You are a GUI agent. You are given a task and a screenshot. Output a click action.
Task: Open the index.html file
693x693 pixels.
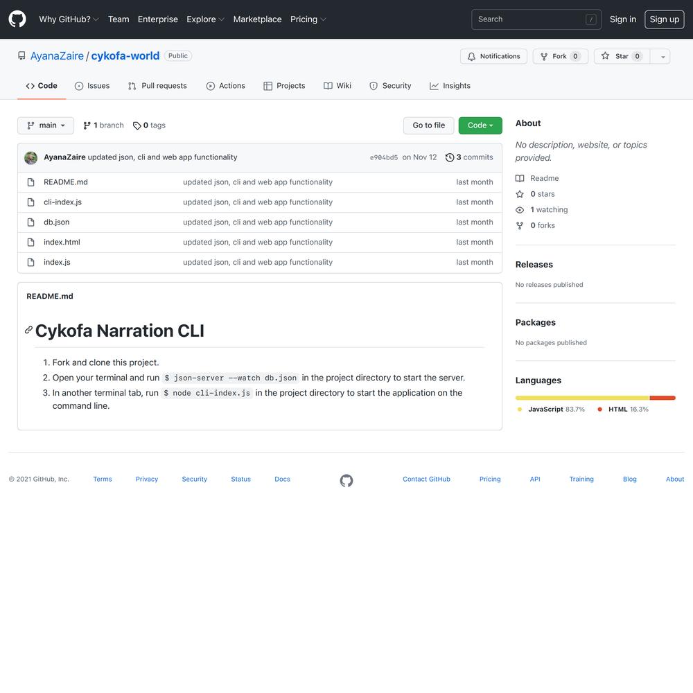[62, 242]
